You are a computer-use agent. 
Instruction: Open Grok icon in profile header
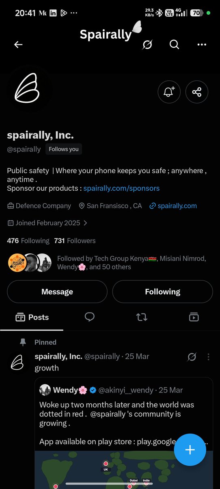pos(147,44)
